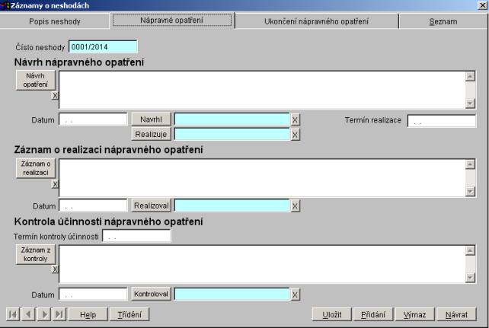Clear the Realizuje field with X
This screenshot has height=328, width=489.
point(296,135)
